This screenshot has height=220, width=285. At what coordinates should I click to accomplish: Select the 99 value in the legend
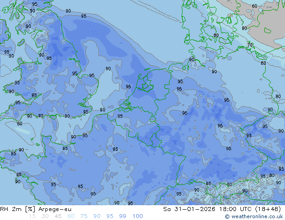(123, 216)
